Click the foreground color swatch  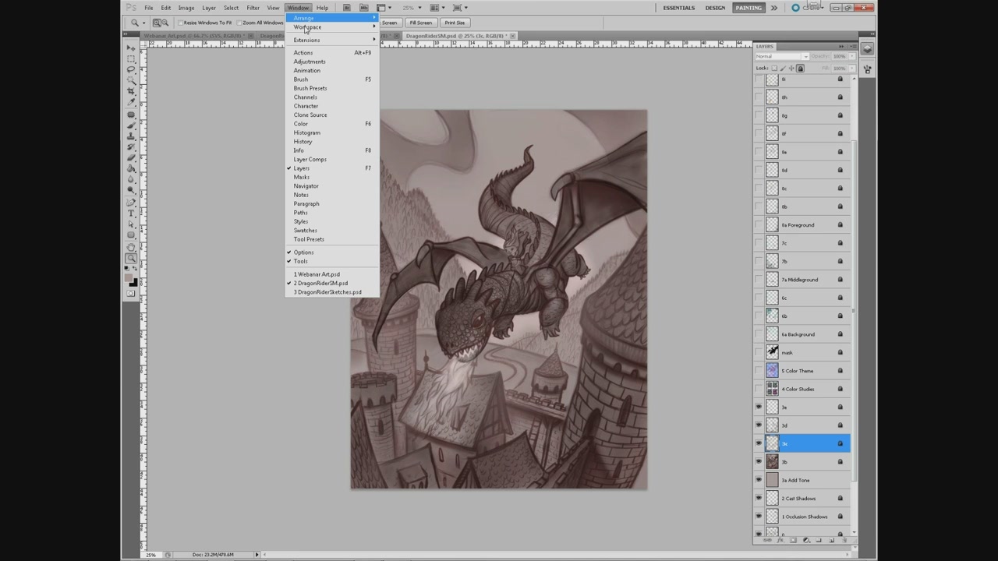pos(129,279)
